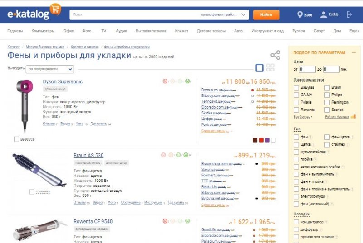
Task: Enable the мультистайлер type filter
Action: [296, 152]
